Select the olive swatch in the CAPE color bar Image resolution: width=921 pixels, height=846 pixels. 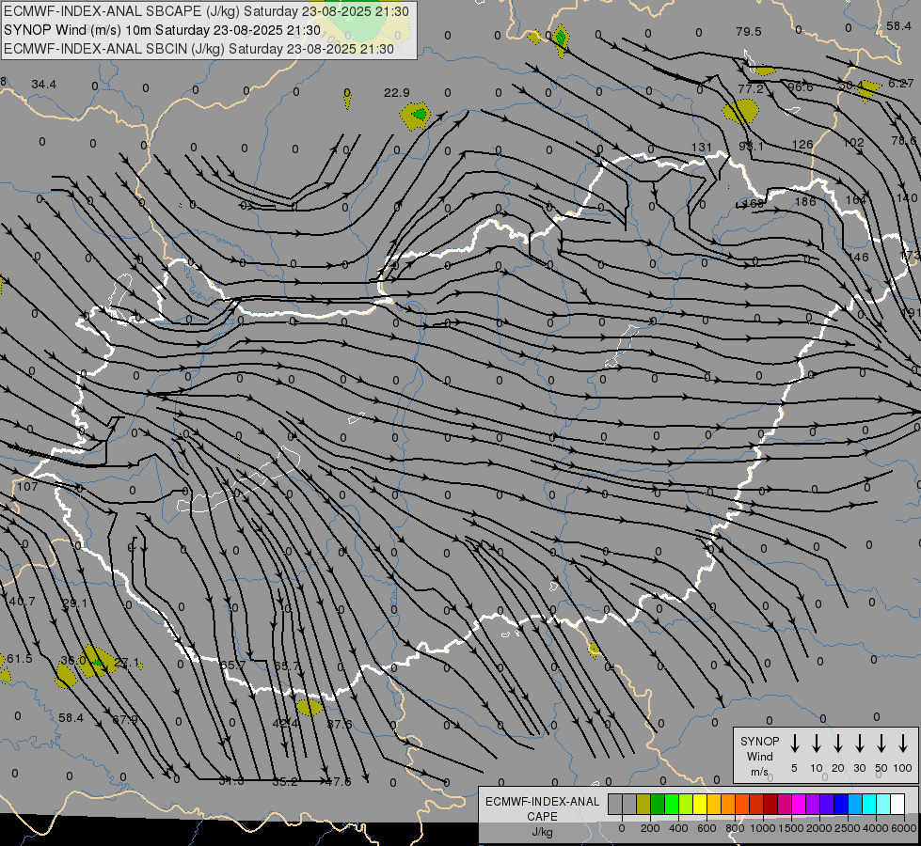tap(643, 804)
